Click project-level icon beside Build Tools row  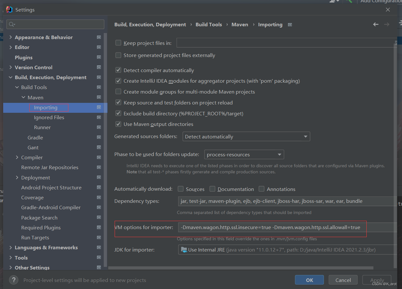(99, 87)
